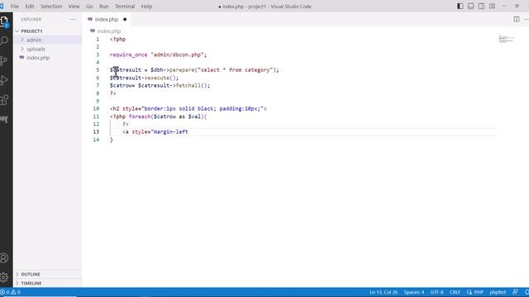This screenshot has width=529, height=297.
Task: Toggle secondary side bar layout icon
Action: pyautogui.click(x=481, y=6)
